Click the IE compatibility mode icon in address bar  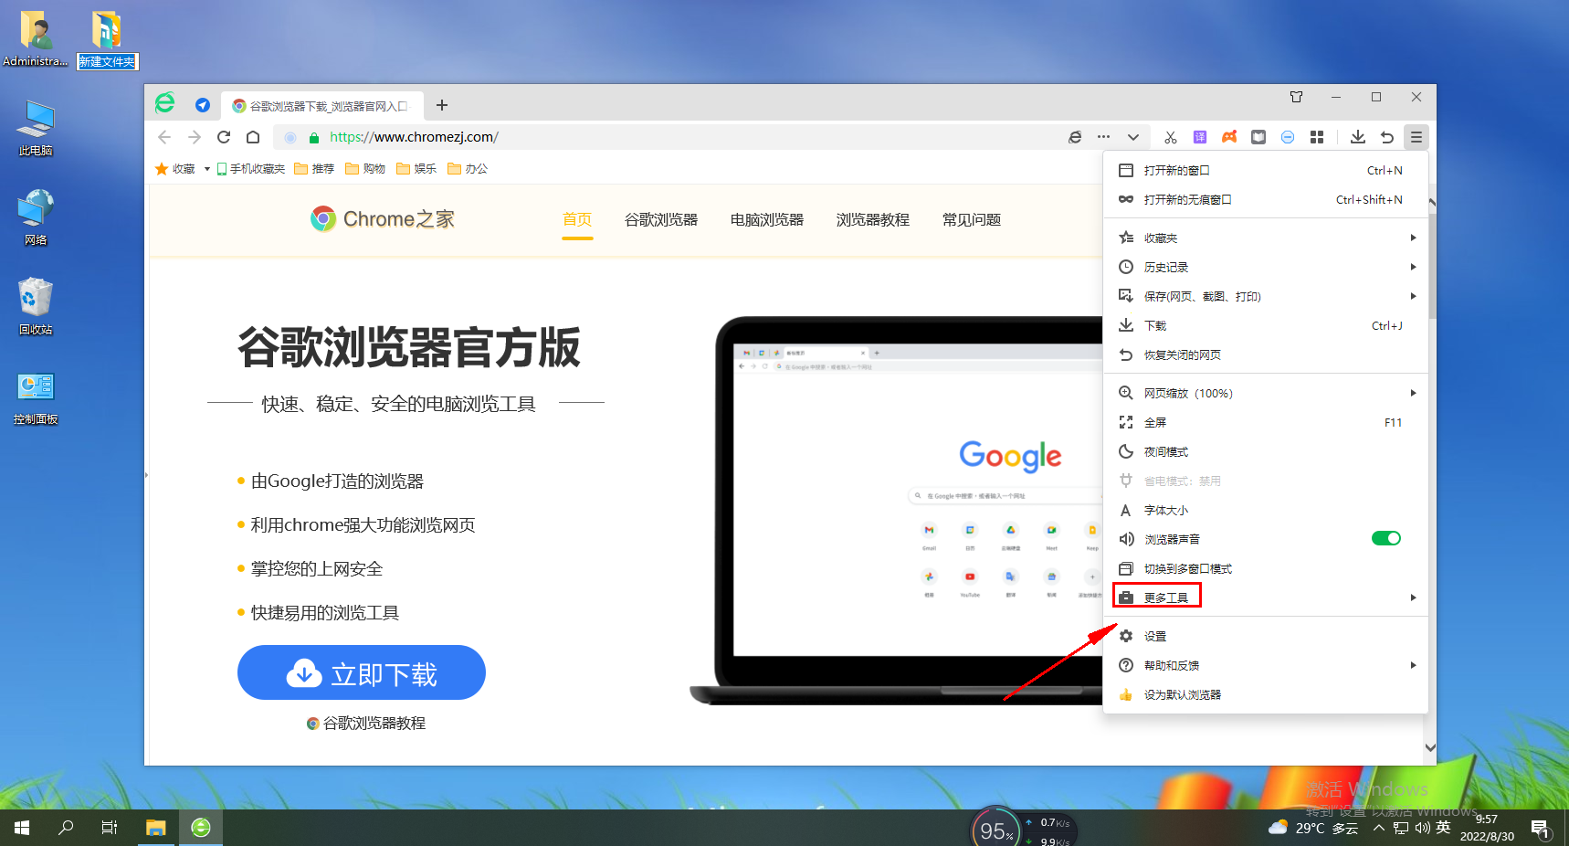1075,137
